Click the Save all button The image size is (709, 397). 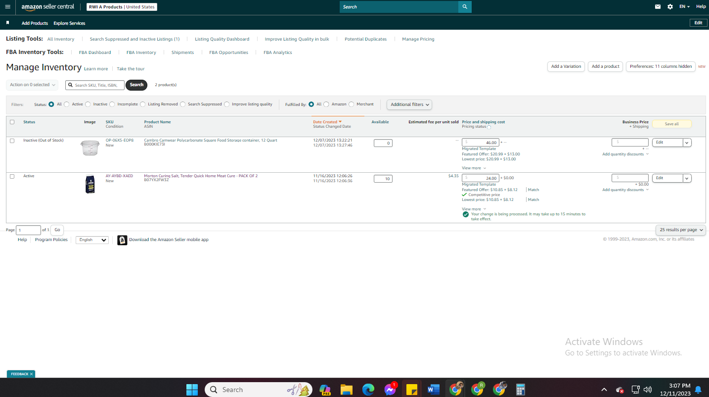(x=672, y=124)
